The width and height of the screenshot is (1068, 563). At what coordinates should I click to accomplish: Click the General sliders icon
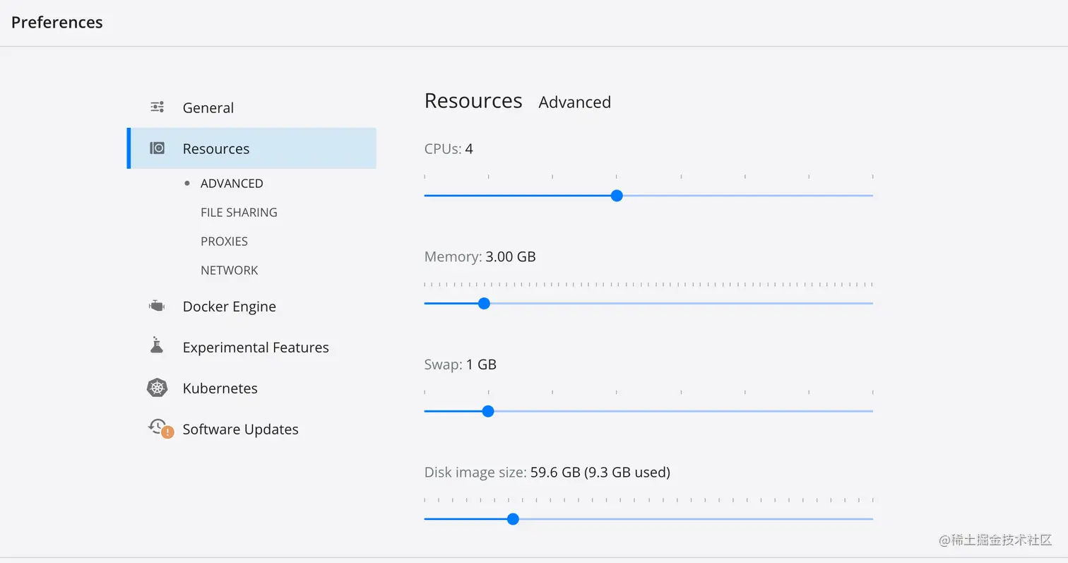(x=157, y=107)
